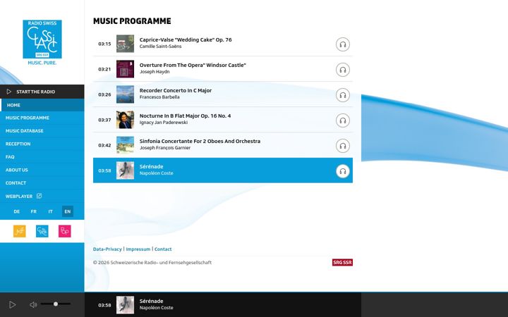Image resolution: width=508 pixels, height=317 pixels.
Task: Click the 03:26 time entry
Action: coord(104,95)
